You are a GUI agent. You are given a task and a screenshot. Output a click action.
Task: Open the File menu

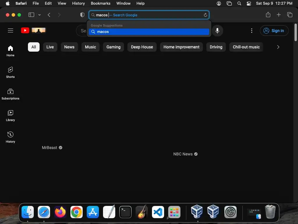[x=36, y=3]
